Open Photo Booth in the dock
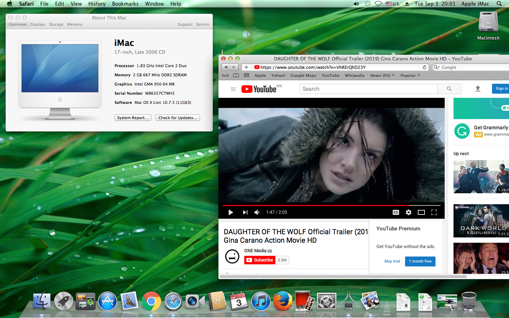This screenshot has height=318, width=509. 305,301
